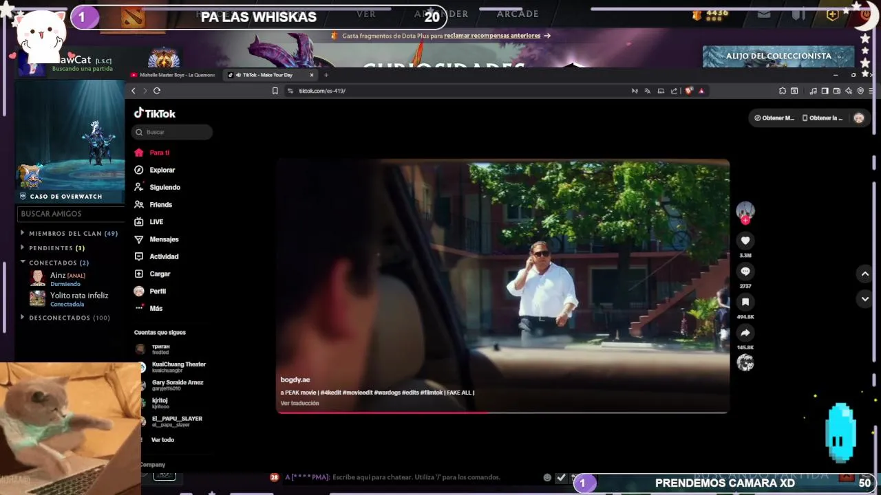Go back using the browser back arrow

click(x=134, y=91)
